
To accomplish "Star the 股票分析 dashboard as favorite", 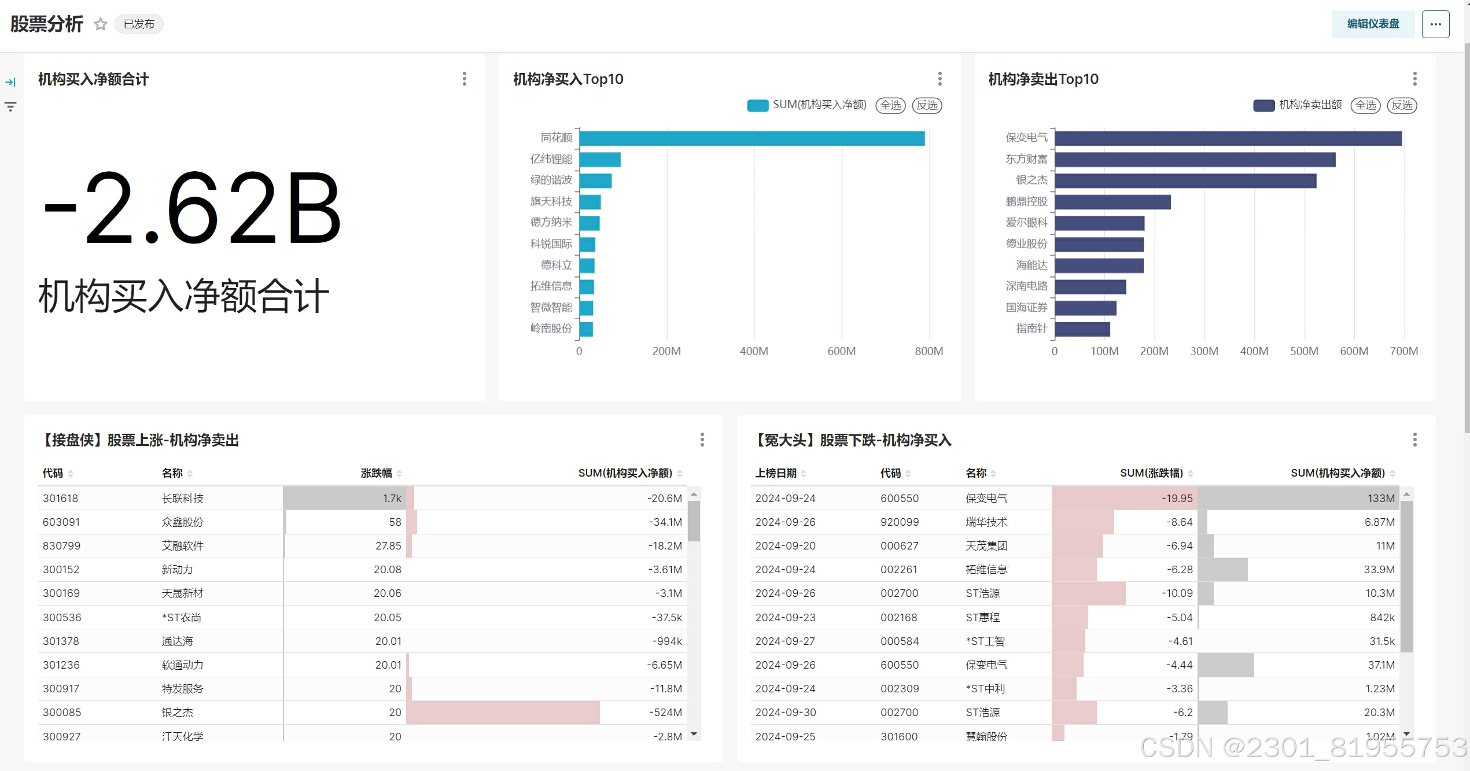I will tap(101, 24).
